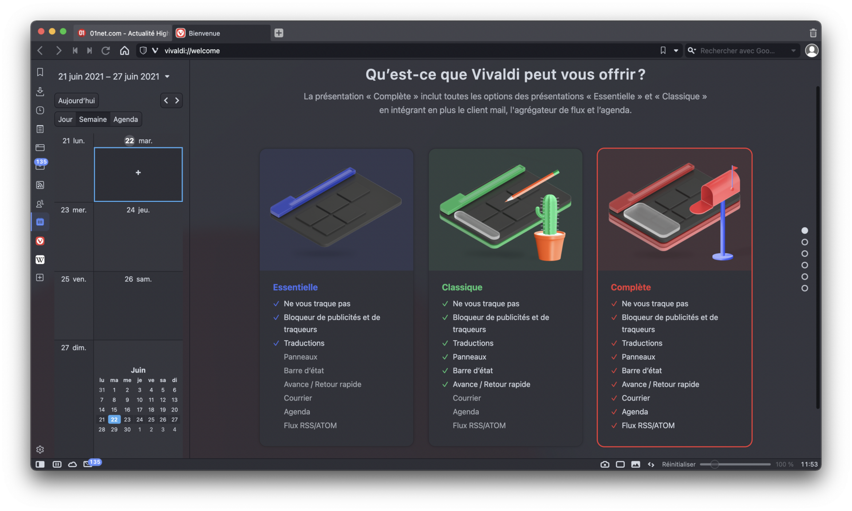Click the fast forward button
The height and width of the screenshot is (511, 852).
point(90,51)
